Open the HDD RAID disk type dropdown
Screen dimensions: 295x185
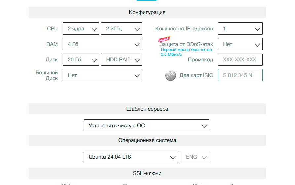click(x=122, y=60)
